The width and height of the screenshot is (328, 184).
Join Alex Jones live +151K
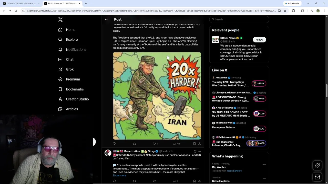pos(259,83)
